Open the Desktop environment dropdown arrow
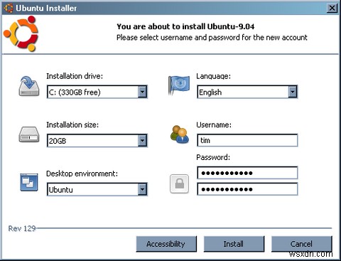Image resolution: width=341 pixels, height=261 pixels. pyautogui.click(x=142, y=189)
